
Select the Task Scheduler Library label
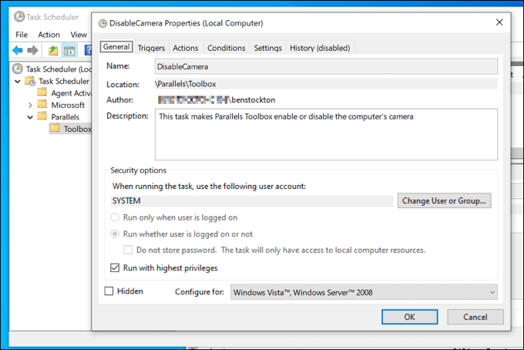coord(64,81)
